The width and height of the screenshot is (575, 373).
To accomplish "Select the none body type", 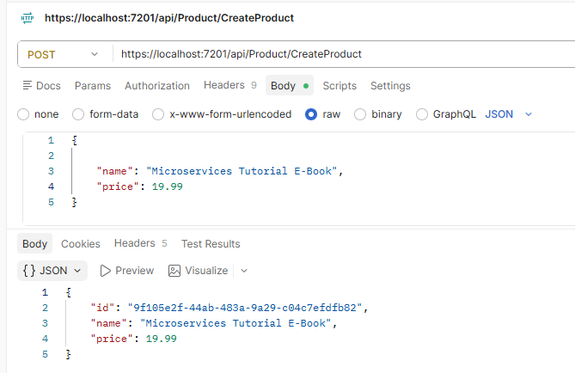I will [x=38, y=114].
